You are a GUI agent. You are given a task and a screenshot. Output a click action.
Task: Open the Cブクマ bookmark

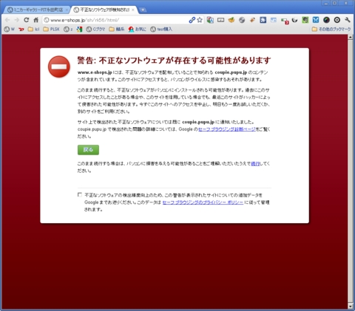click(x=95, y=30)
